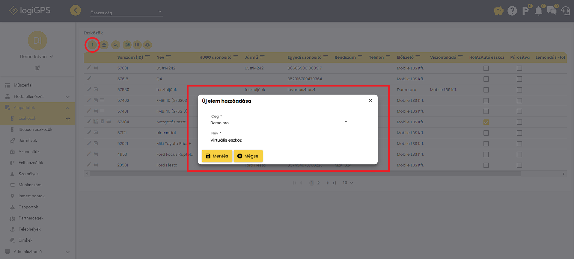Open the Cég dropdown showing Demo pro

tap(279, 122)
